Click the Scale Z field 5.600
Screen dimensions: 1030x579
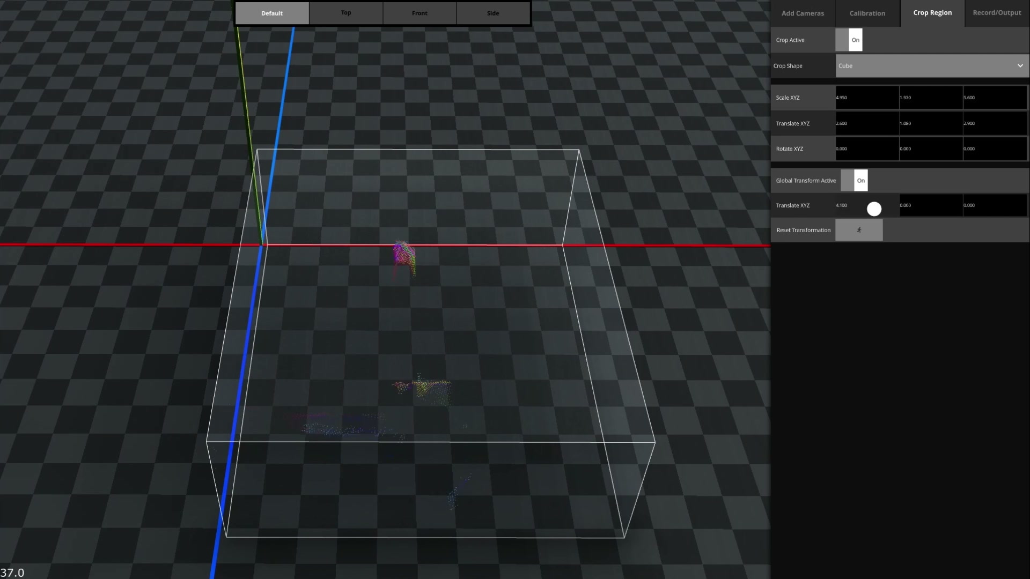pyautogui.click(x=995, y=98)
